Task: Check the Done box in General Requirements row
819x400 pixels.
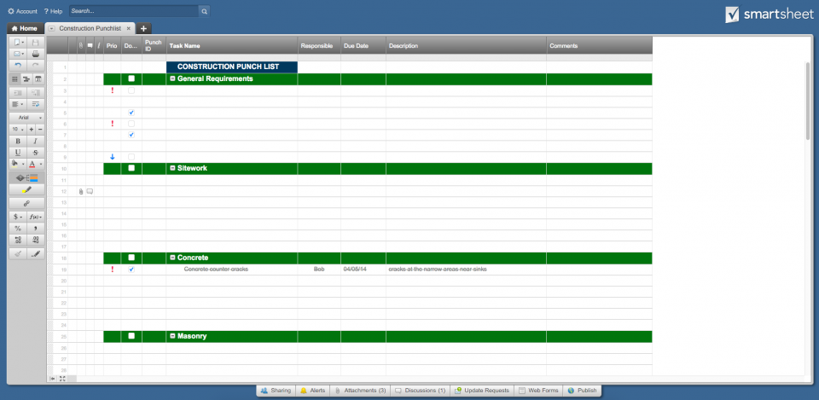Action: (x=131, y=78)
